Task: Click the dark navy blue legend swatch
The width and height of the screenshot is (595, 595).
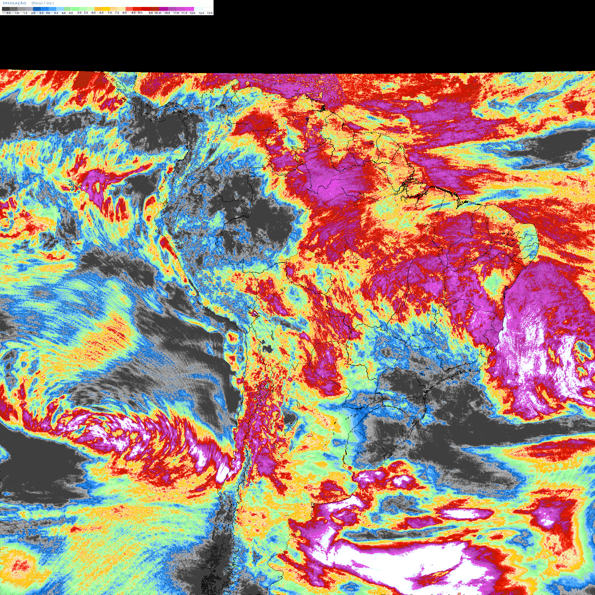Action: [x=37, y=9]
